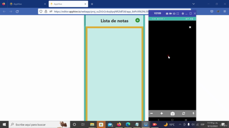Switch camera using the rotate arrows icon
Screen dimensions: 229x128
tap(184, 113)
